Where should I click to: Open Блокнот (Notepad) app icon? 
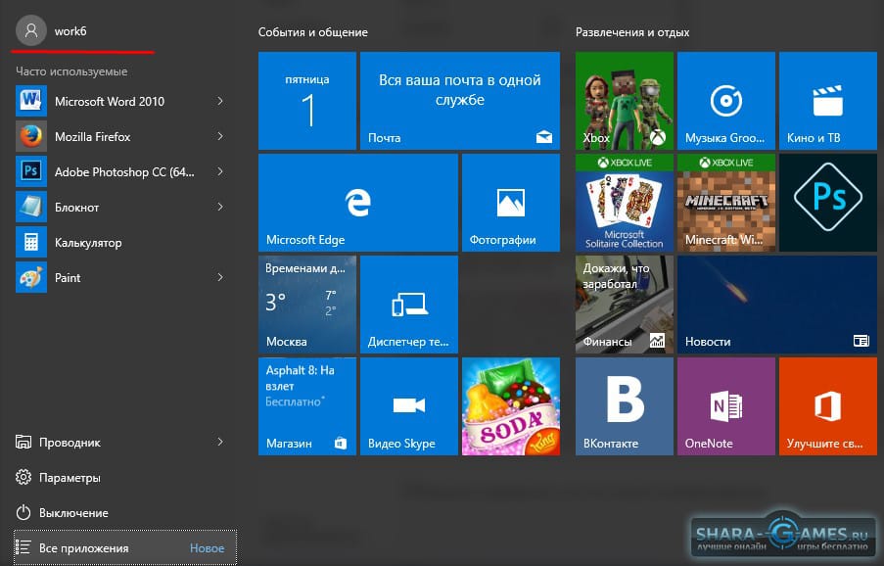31,207
